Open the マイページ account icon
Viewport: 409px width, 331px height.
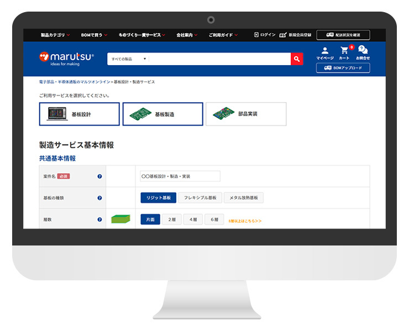(x=324, y=52)
